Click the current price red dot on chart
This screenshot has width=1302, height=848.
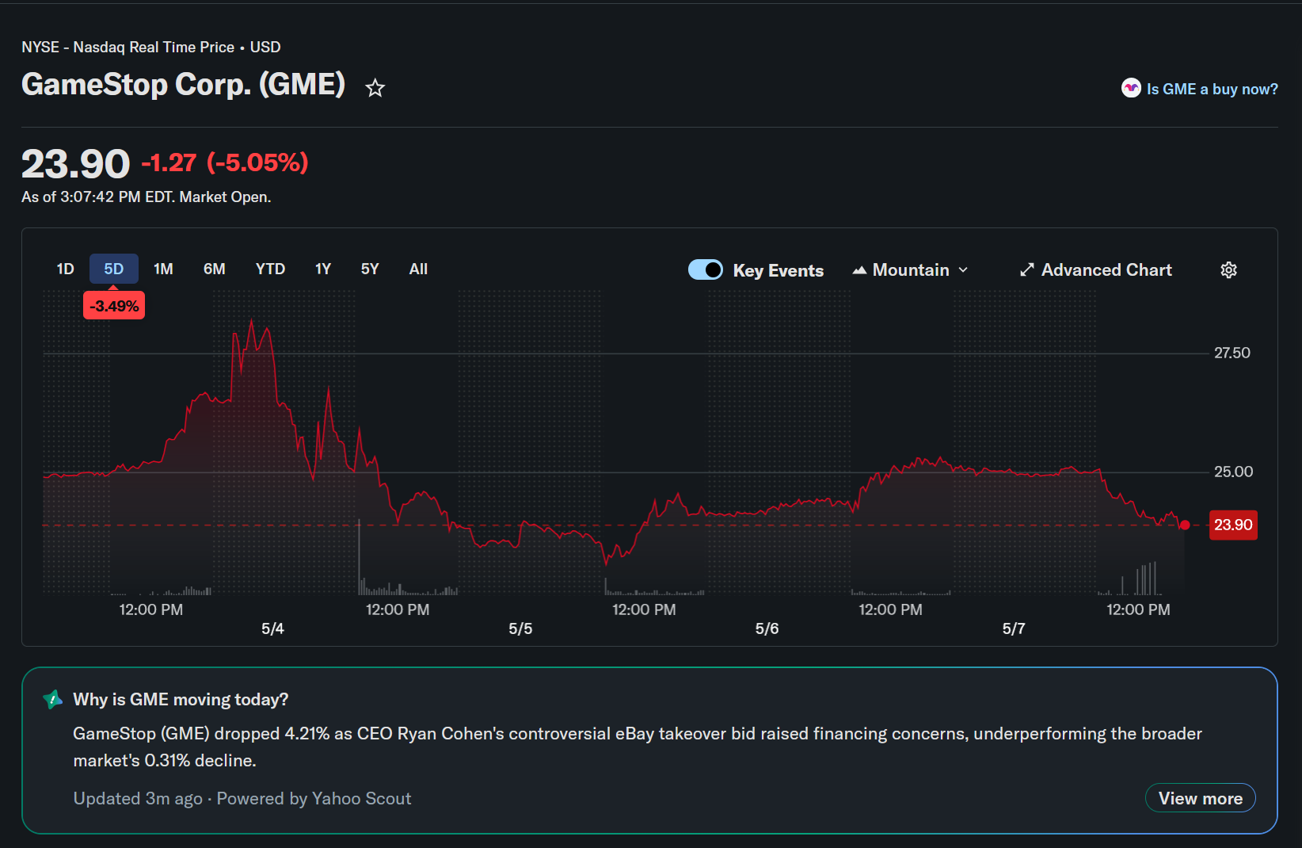coord(1185,525)
